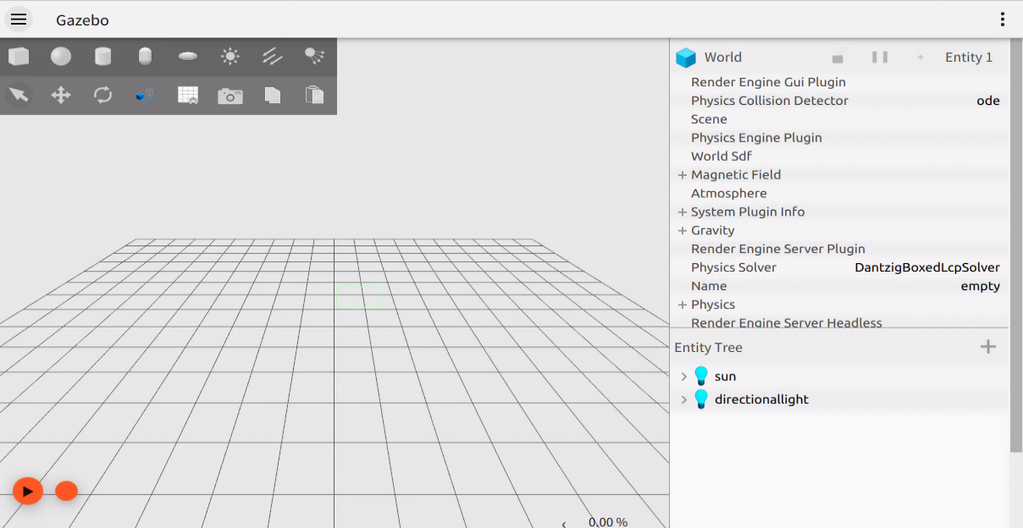The height and width of the screenshot is (528, 1023).
Task: Add a spot light
Action: click(x=315, y=57)
